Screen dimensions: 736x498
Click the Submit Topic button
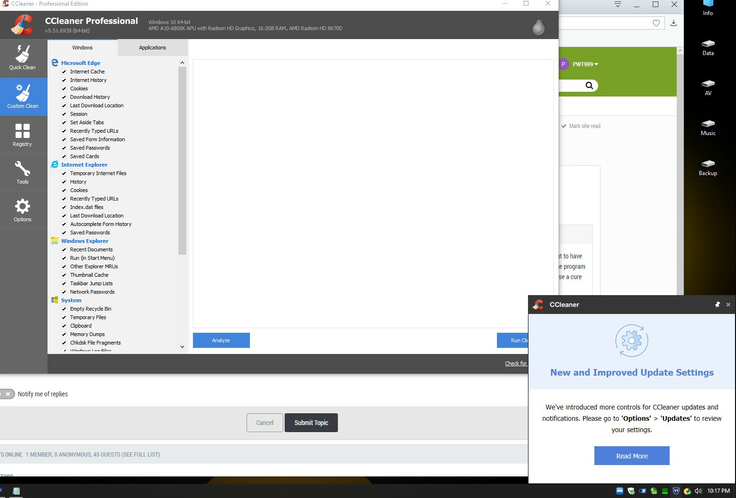[311, 423]
